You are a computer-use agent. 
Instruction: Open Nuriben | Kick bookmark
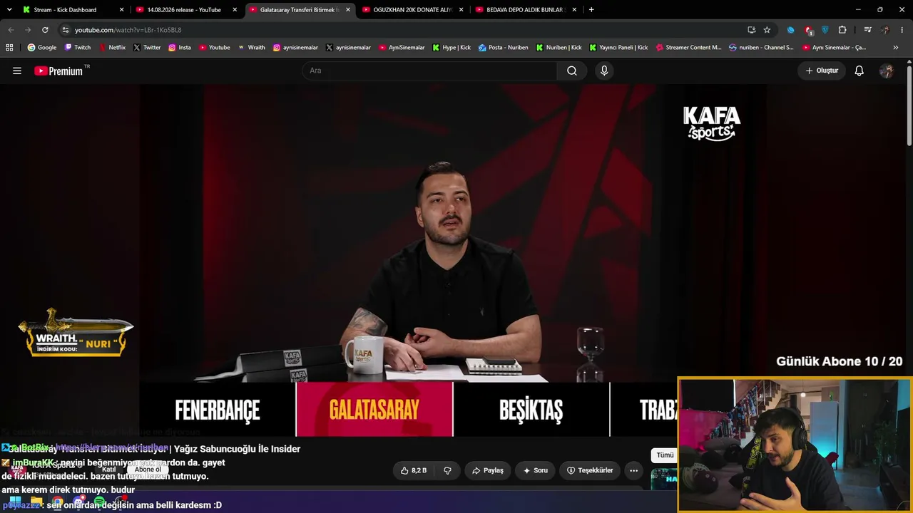(558, 48)
